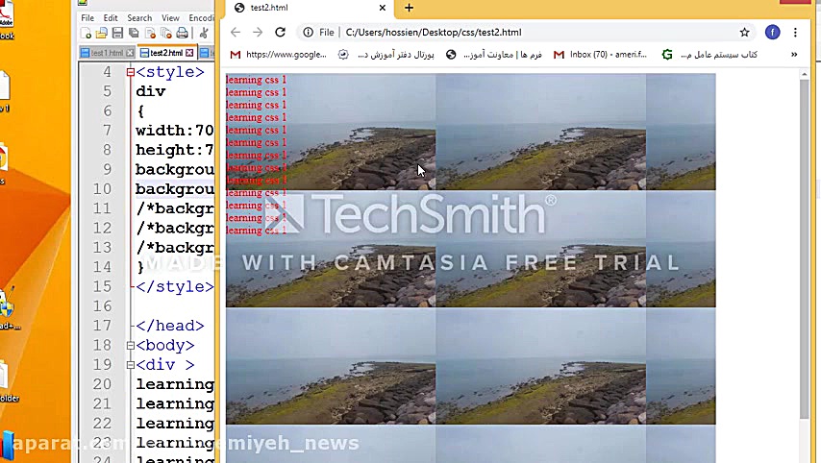Open the Inbox (70) Gmail bookmark
Image resolution: width=821 pixels, height=463 pixels.
click(x=601, y=55)
